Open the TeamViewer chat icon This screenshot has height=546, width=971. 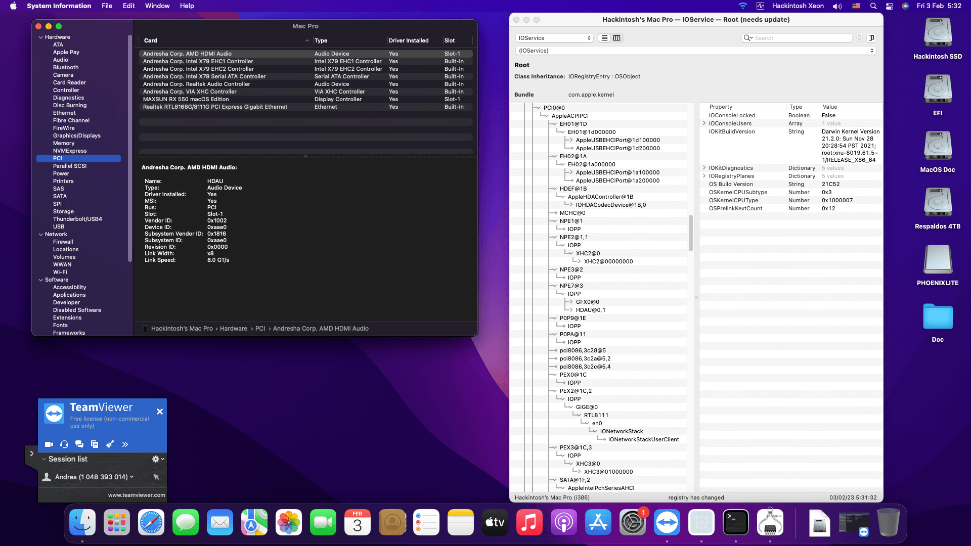(x=79, y=444)
